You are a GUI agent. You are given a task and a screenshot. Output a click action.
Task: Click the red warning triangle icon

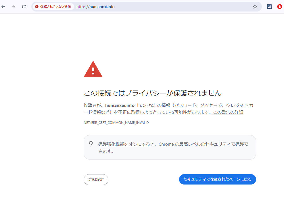[93, 70]
